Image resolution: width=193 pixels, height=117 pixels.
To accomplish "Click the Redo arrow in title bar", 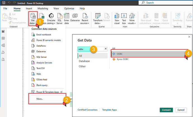I will point(14,3).
